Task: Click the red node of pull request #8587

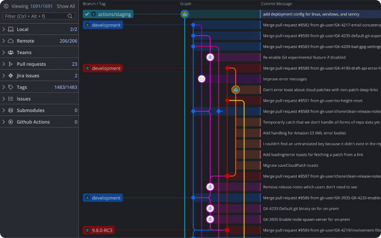Action: [x=227, y=176]
